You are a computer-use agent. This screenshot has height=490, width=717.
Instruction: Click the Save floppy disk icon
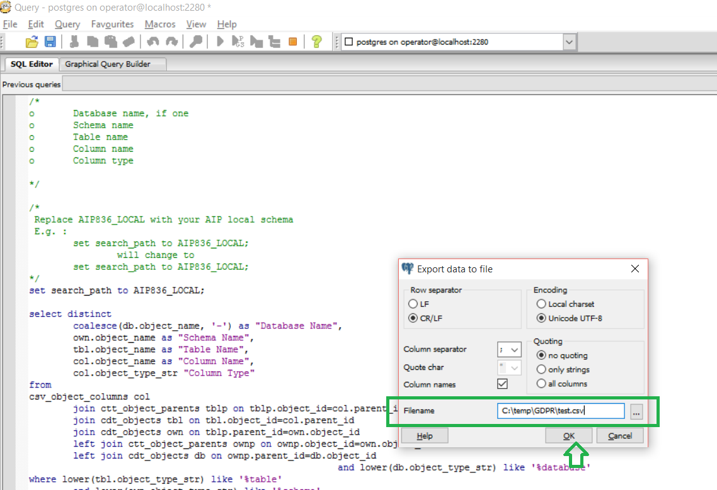coord(50,42)
